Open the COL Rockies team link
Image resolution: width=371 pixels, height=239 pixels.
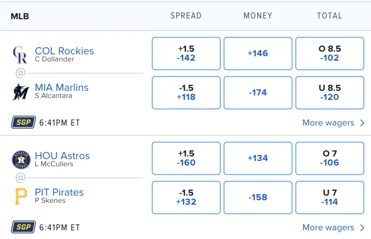[64, 51]
